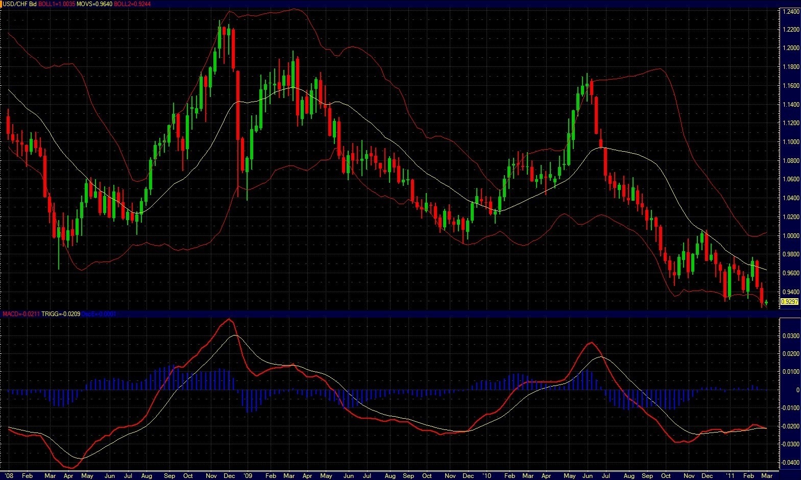Select the USD/CHF Bid chart title
The width and height of the screenshot is (801, 480).
pyautogui.click(x=20, y=4)
